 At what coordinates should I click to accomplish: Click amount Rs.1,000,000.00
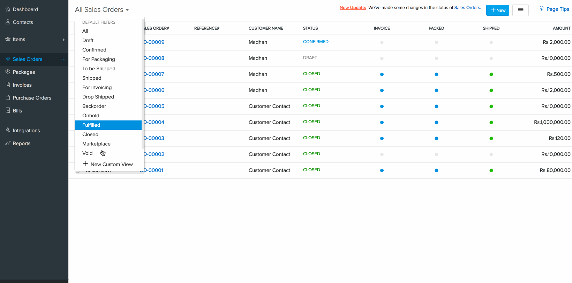[552, 122]
